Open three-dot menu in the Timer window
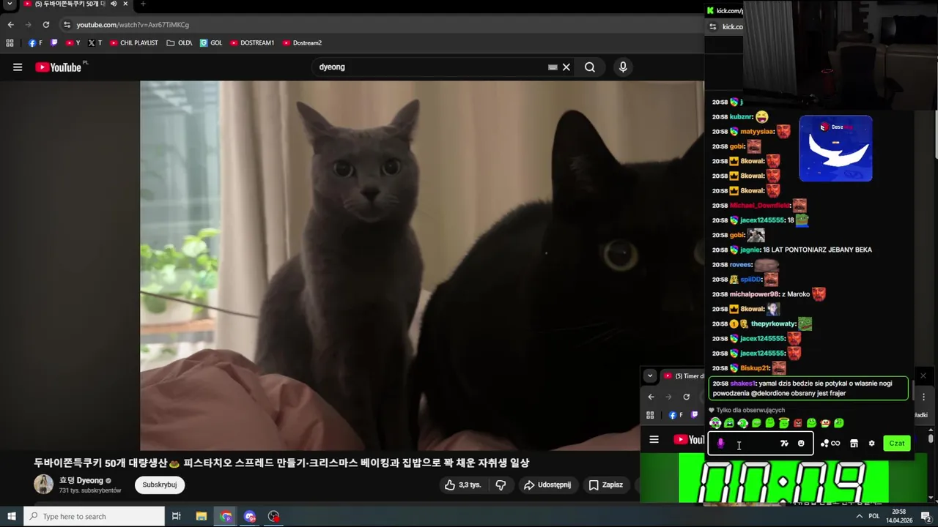Screen dimensions: 938x527 tap(923, 397)
